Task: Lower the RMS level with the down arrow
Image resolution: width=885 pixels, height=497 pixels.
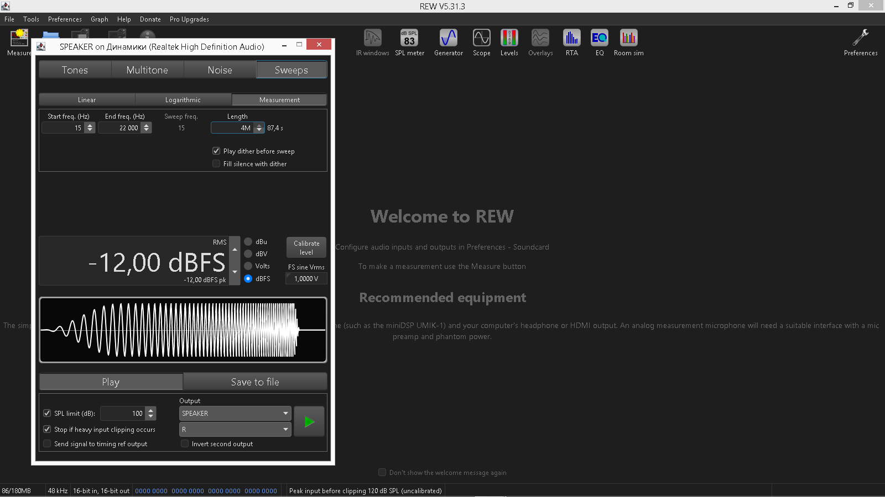Action: tap(235, 272)
